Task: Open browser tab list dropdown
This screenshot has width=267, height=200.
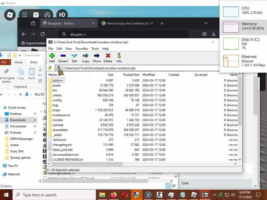Action: click(206, 23)
